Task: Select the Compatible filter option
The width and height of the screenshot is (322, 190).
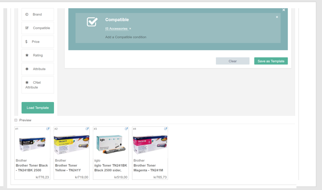Action: (x=38, y=28)
